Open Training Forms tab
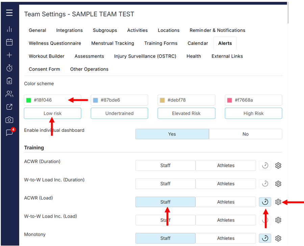 pyautogui.click(x=161, y=44)
